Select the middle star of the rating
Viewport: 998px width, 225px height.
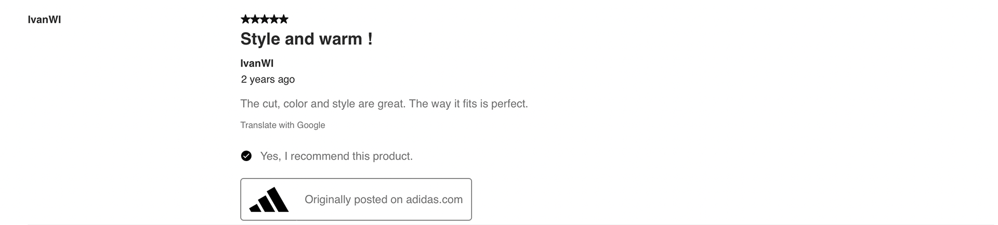click(265, 19)
